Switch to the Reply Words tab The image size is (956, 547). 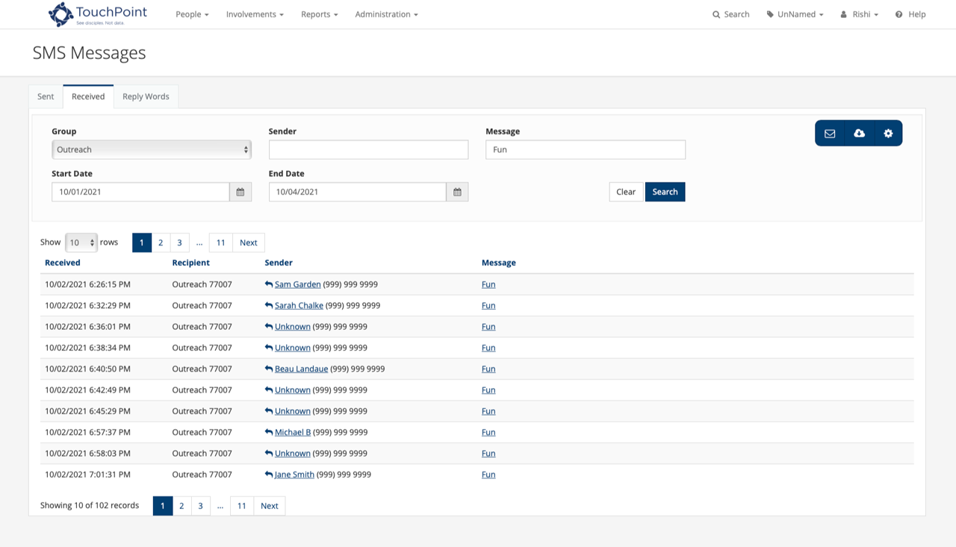(146, 96)
